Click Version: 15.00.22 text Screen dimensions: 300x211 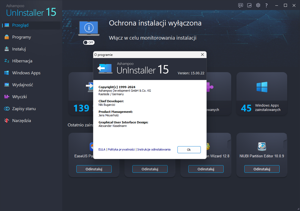(191, 73)
